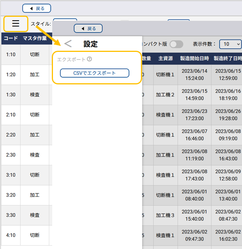This screenshot has height=249, width=242.
Task: Open the hamburger menu icon
Action: [x=16, y=24]
